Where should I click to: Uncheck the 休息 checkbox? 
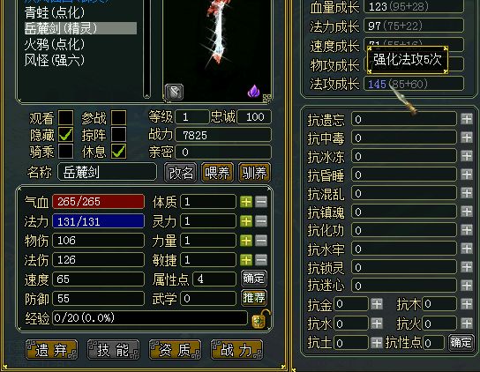click(x=119, y=151)
